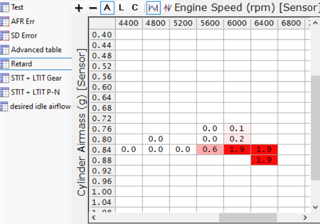The image size is (320, 224).
Task: Select the Retard table entry
Action: coord(22,64)
